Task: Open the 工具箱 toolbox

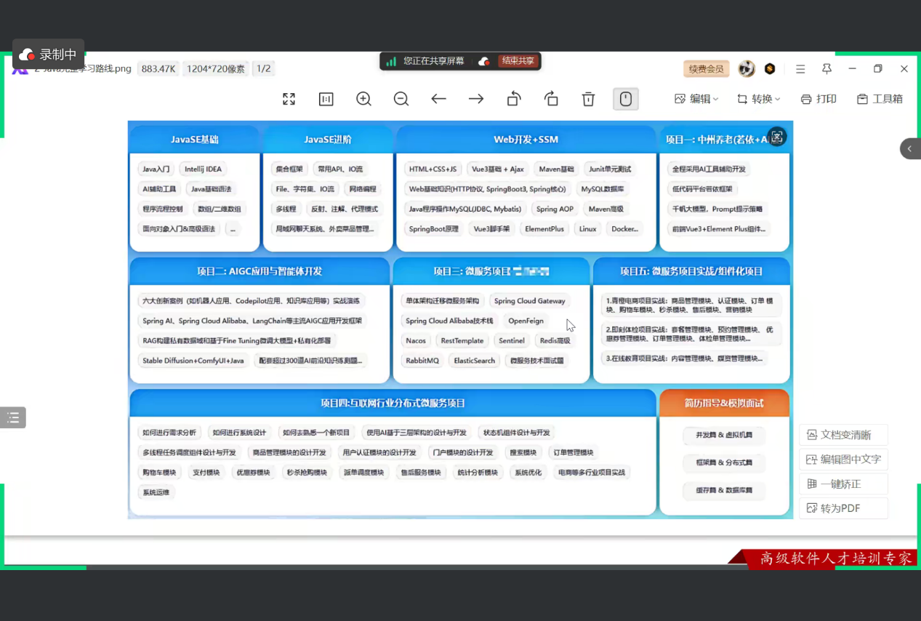Action: coord(880,99)
